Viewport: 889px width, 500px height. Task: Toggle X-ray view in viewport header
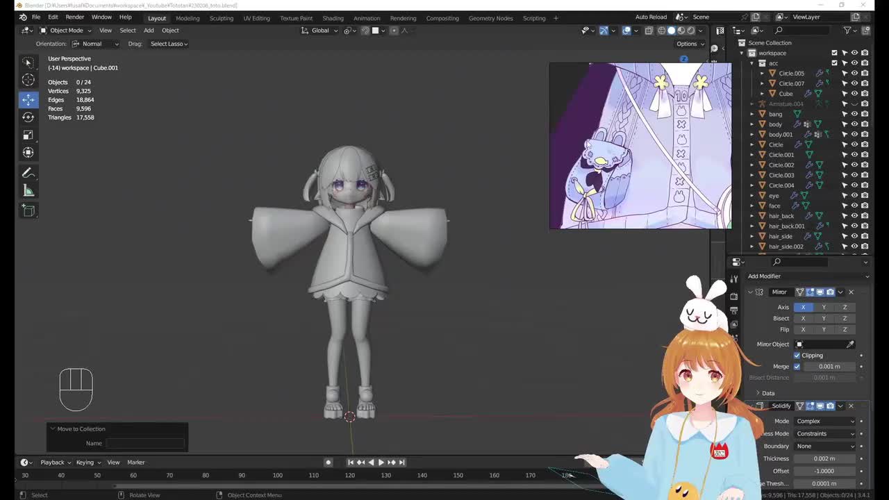(x=649, y=31)
